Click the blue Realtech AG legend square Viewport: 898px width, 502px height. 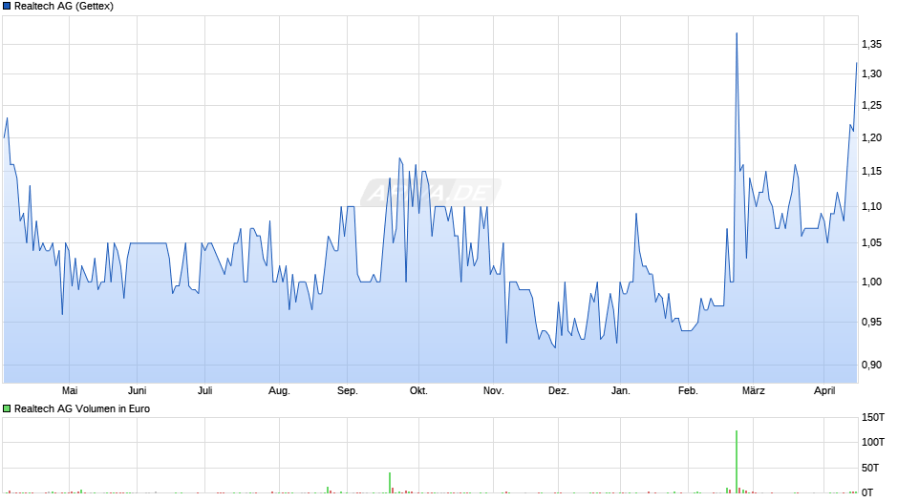[x=7, y=7]
